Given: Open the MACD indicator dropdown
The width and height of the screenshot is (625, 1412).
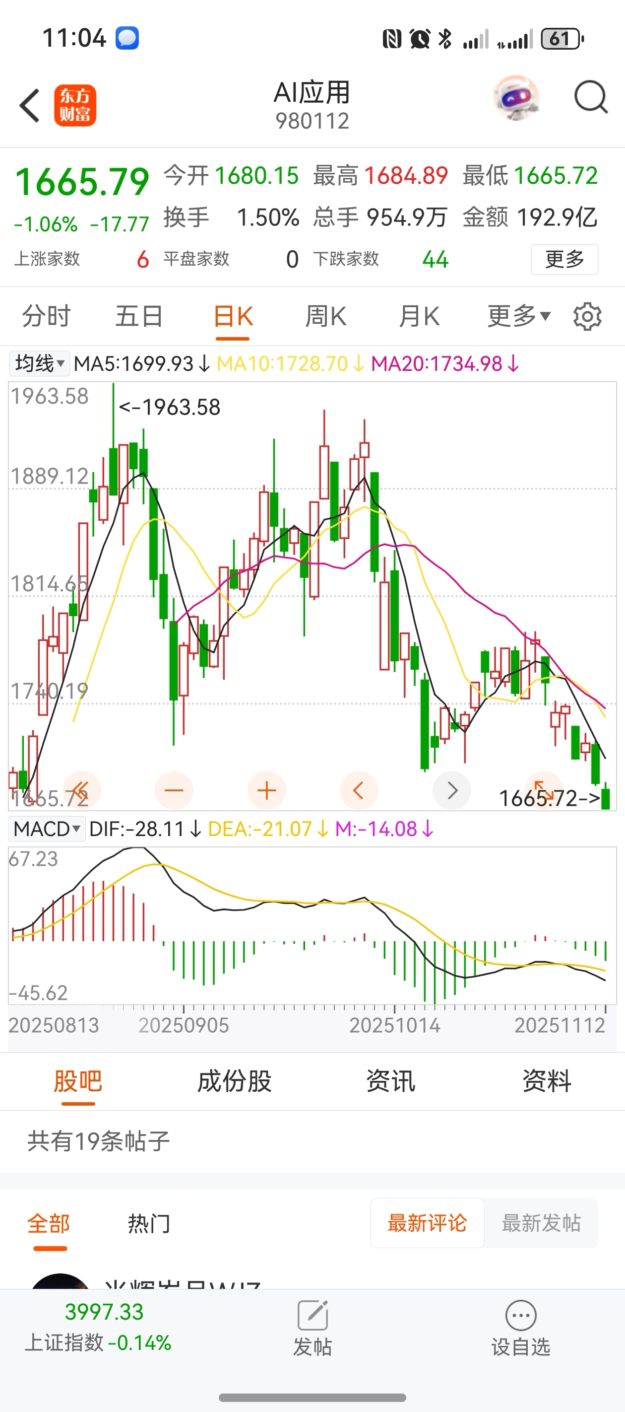Looking at the screenshot, I should [x=47, y=829].
